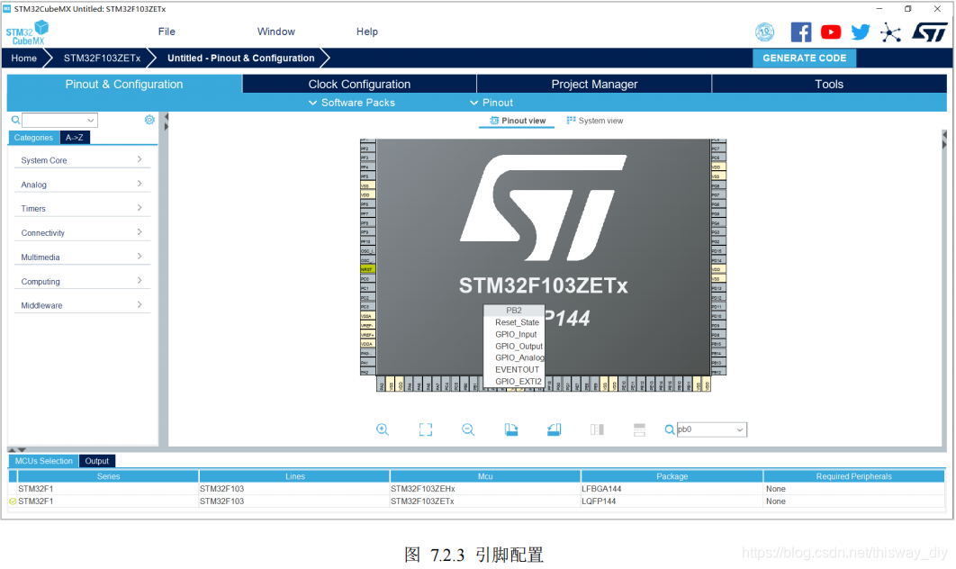Switch to Project Manager tab

pos(594,84)
